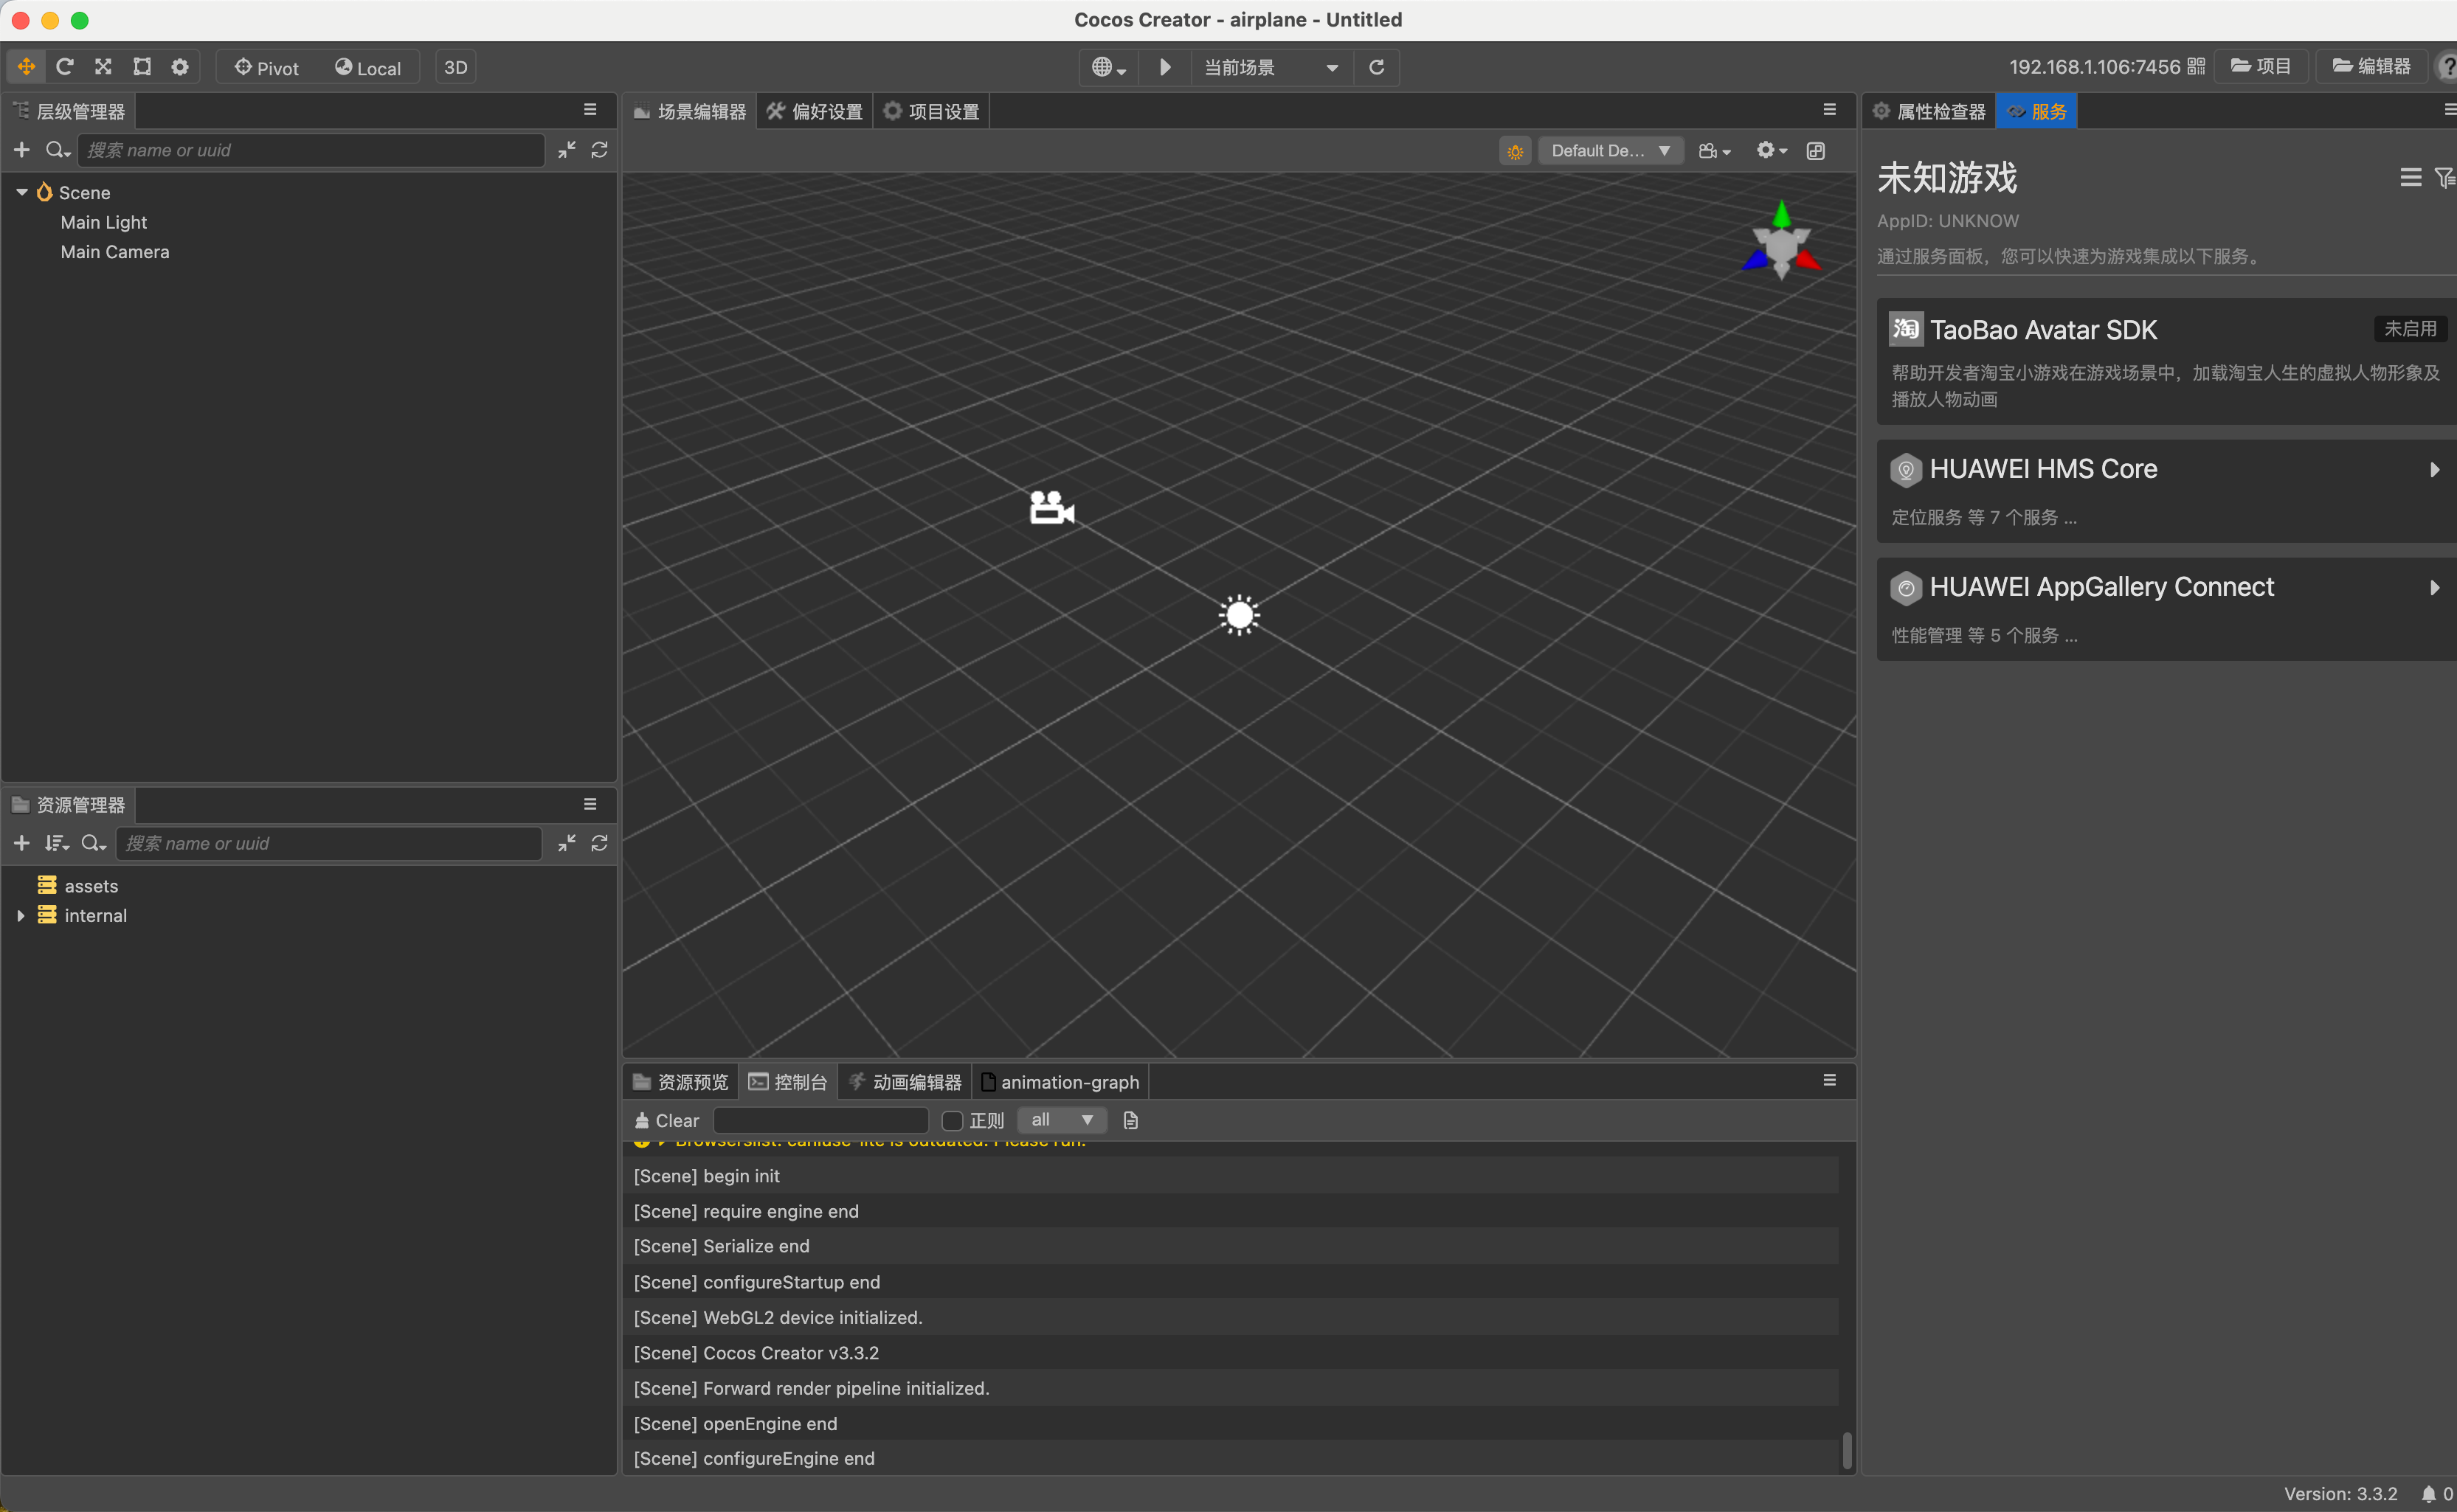Enable the 正则 regex checkbox
The width and height of the screenshot is (2457, 1512).
click(953, 1120)
